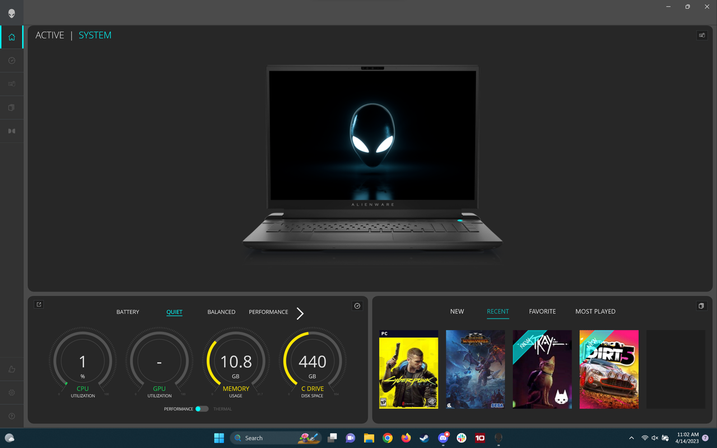717x448 pixels.
Task: Show hidden system tray icons
Action: click(631, 438)
